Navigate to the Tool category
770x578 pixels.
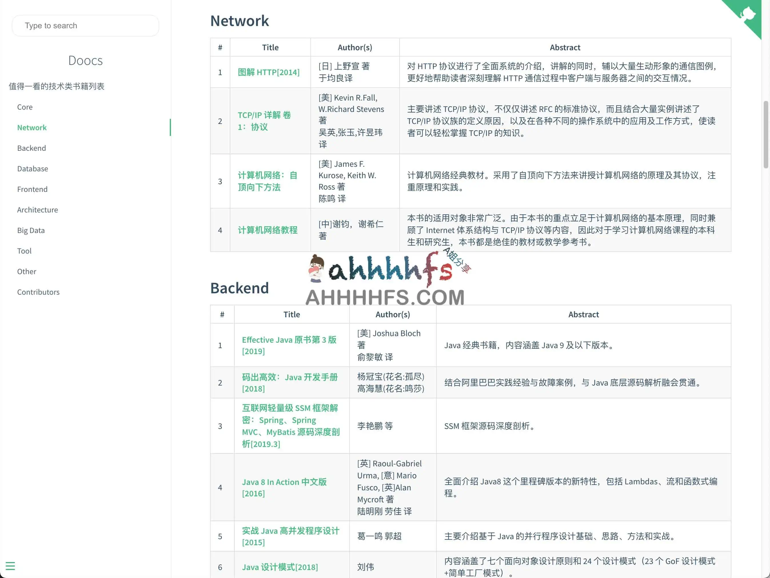pyautogui.click(x=24, y=251)
